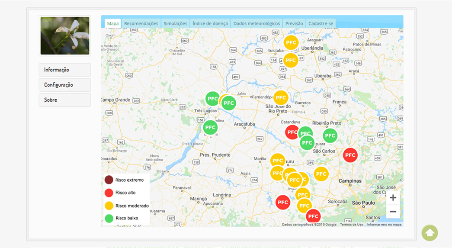
Task: Click red PFC marker at map bottom edge
Action: [x=313, y=216]
